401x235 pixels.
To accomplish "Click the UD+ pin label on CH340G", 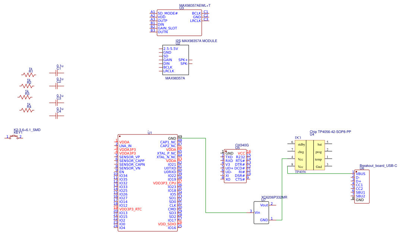I will coord(230,168).
